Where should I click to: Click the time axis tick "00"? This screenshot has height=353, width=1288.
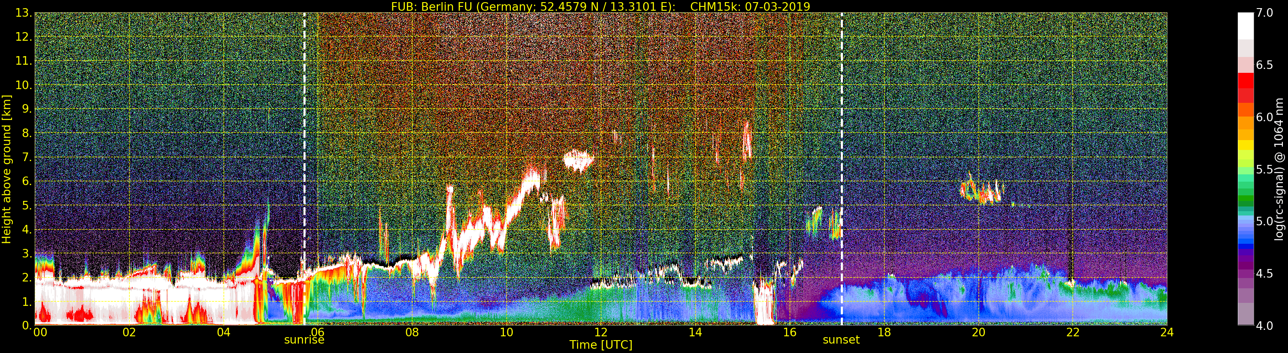pos(40,332)
